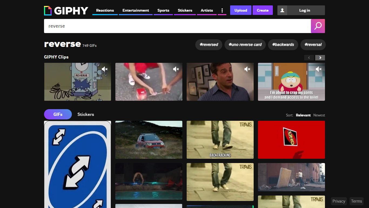Play the Cartman toilet demand clip
369x208 pixels.
291,82
